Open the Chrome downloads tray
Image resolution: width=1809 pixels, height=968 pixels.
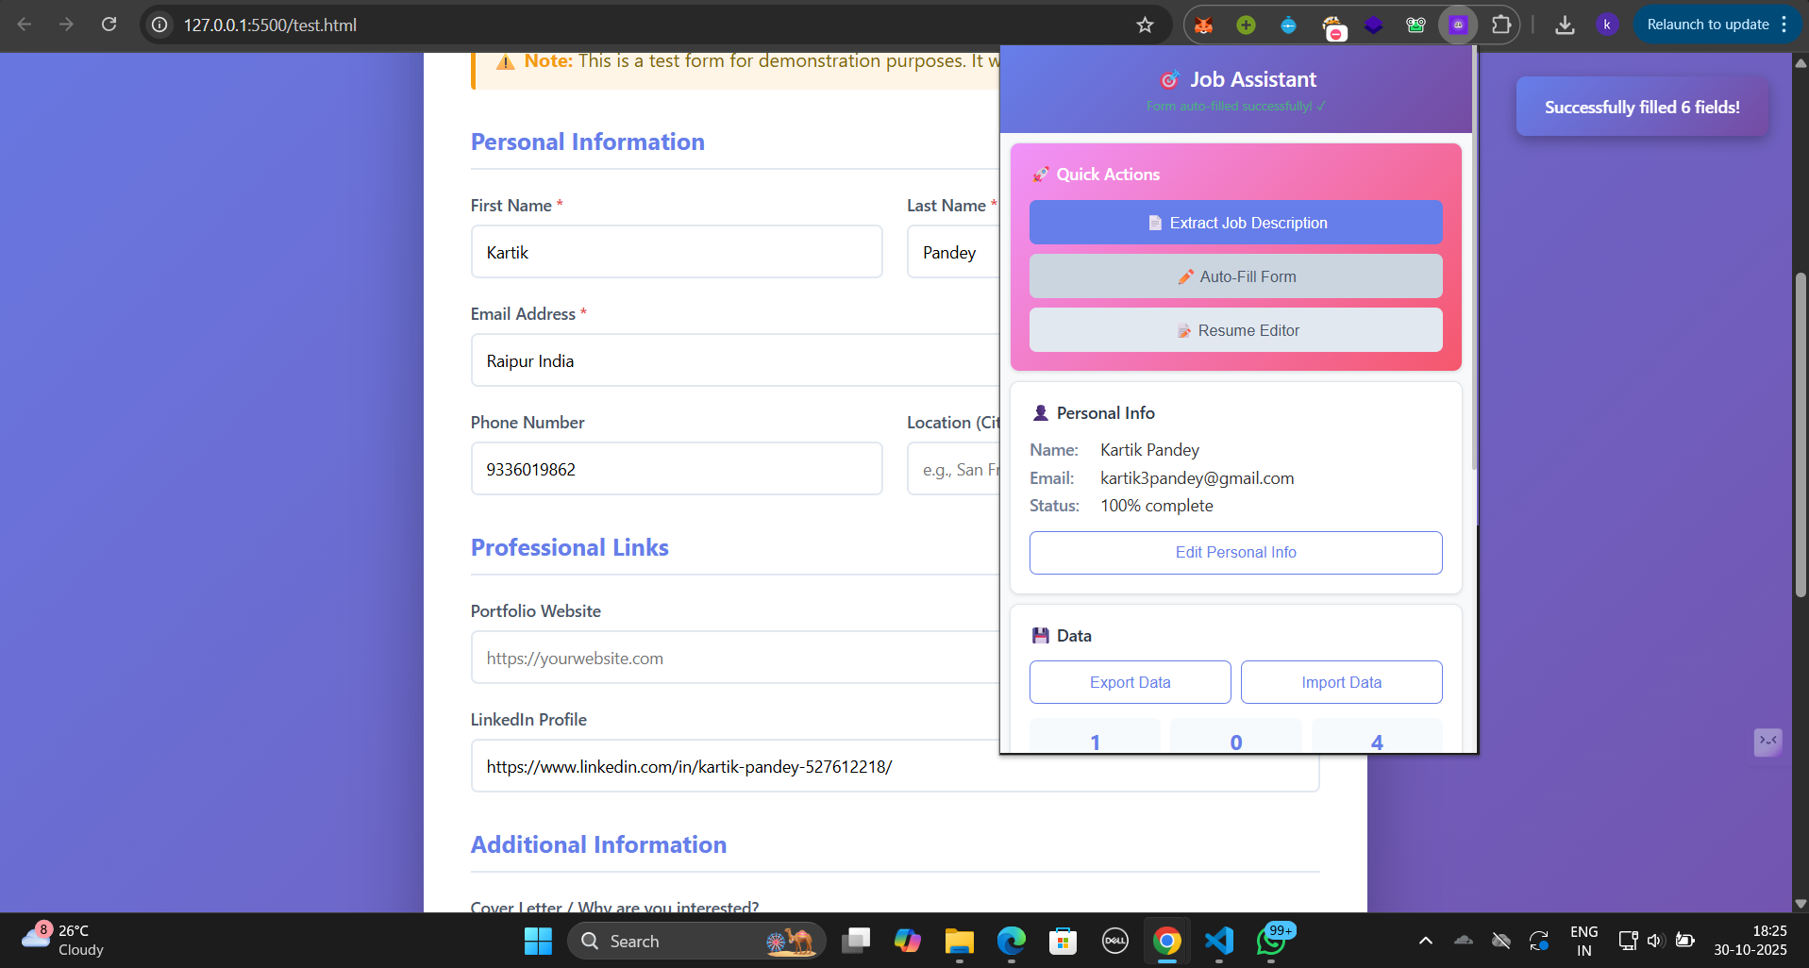tap(1565, 25)
